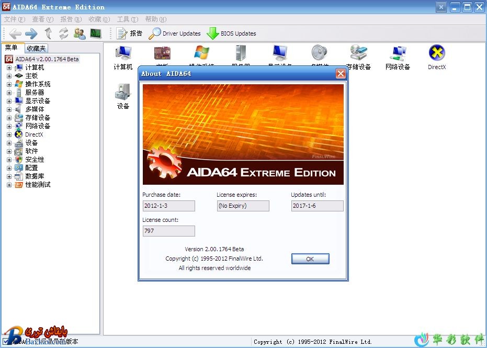Open the 收藏(O) menu

click(99, 19)
